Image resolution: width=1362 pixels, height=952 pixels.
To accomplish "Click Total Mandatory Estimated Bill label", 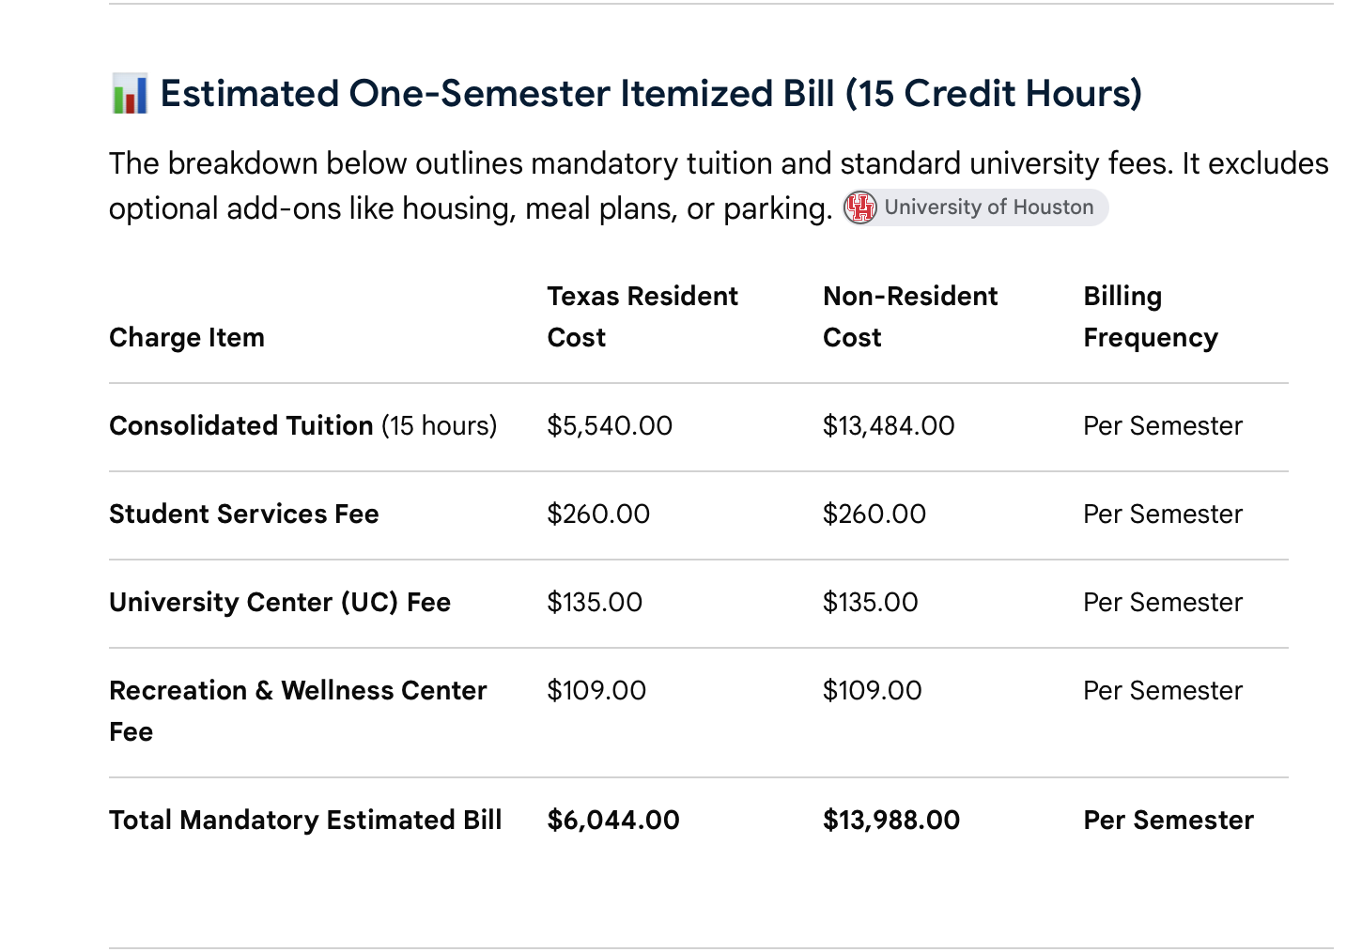I will coord(305,820).
